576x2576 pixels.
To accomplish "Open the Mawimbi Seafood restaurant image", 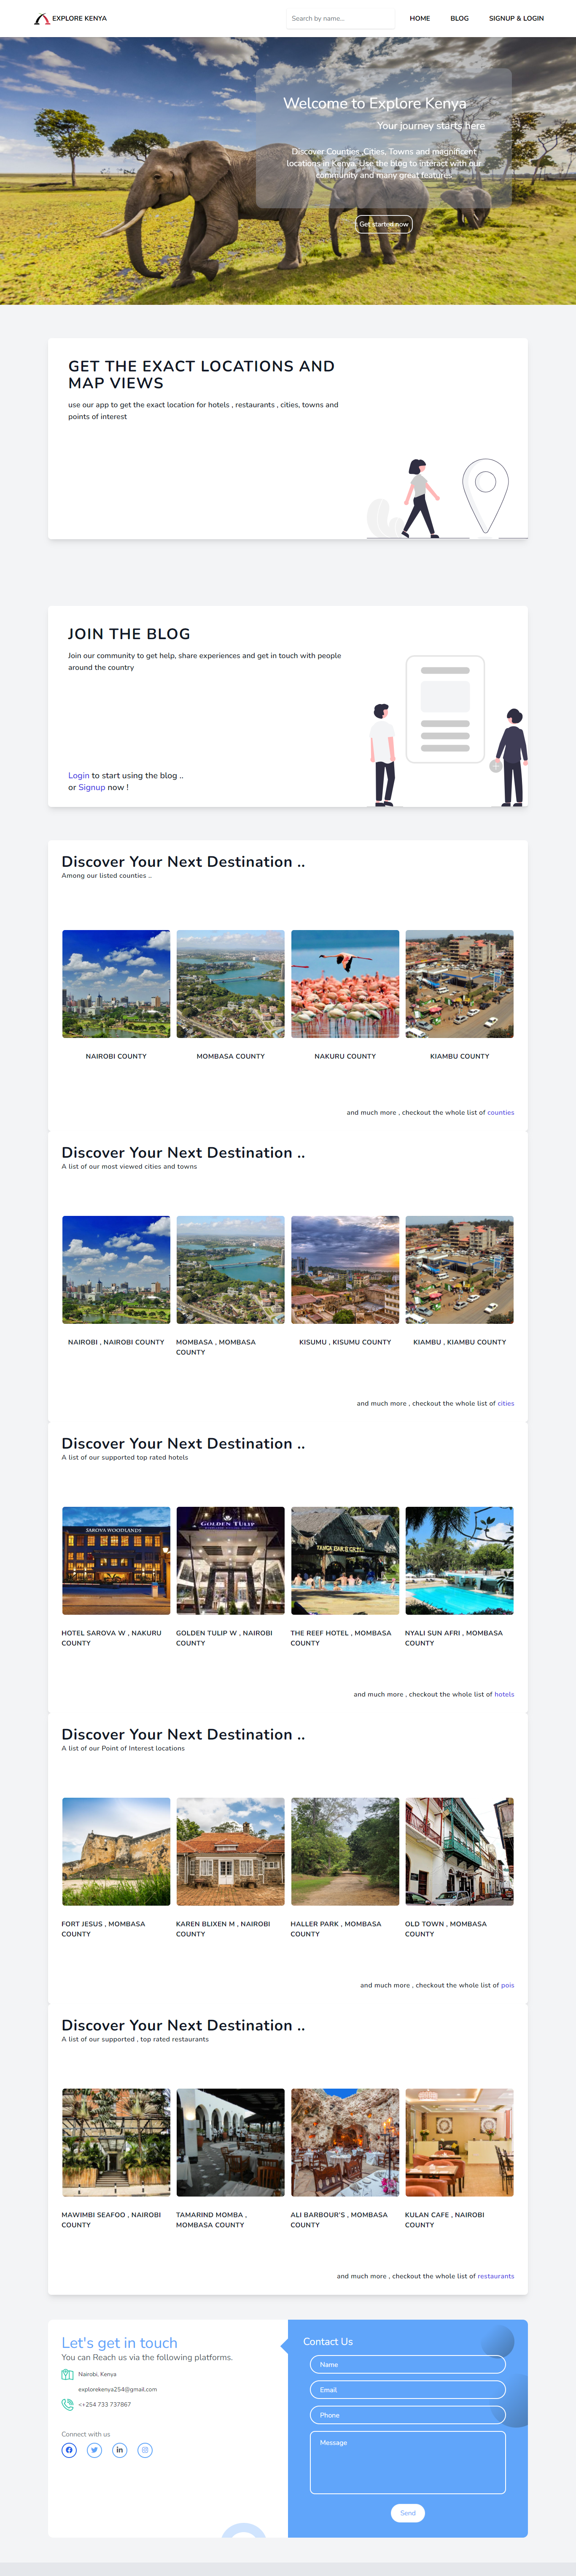I will tap(116, 2143).
